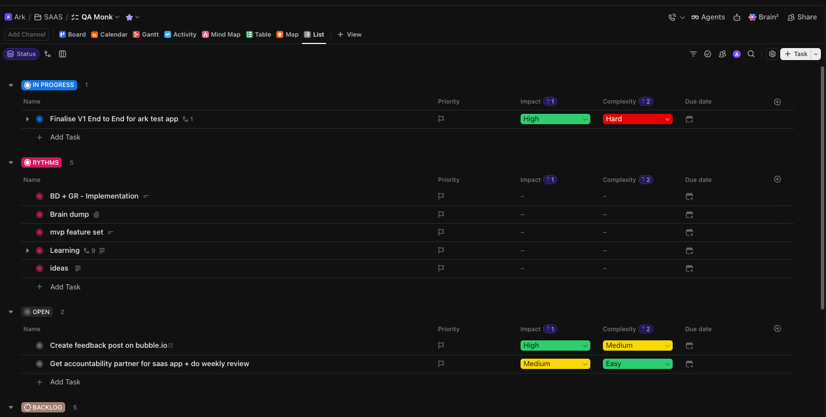Click the assignees filter icon
Screen dimensions: 826x417
click(x=722, y=54)
